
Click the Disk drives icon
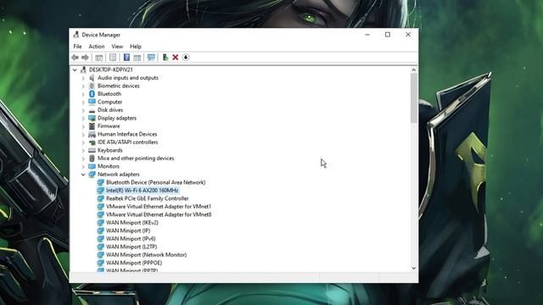coord(92,110)
